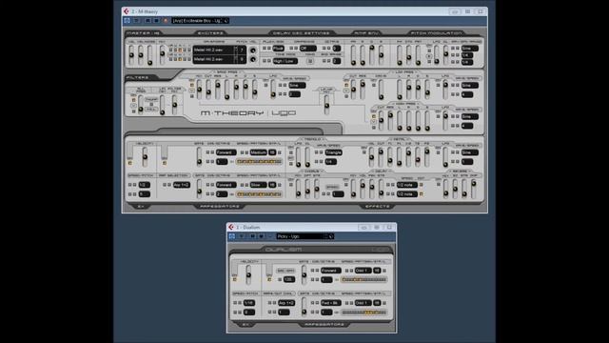Open Forward dropdown beside Slow in M-Theory
The height and width of the screenshot is (343, 609).
pyautogui.click(x=226, y=185)
